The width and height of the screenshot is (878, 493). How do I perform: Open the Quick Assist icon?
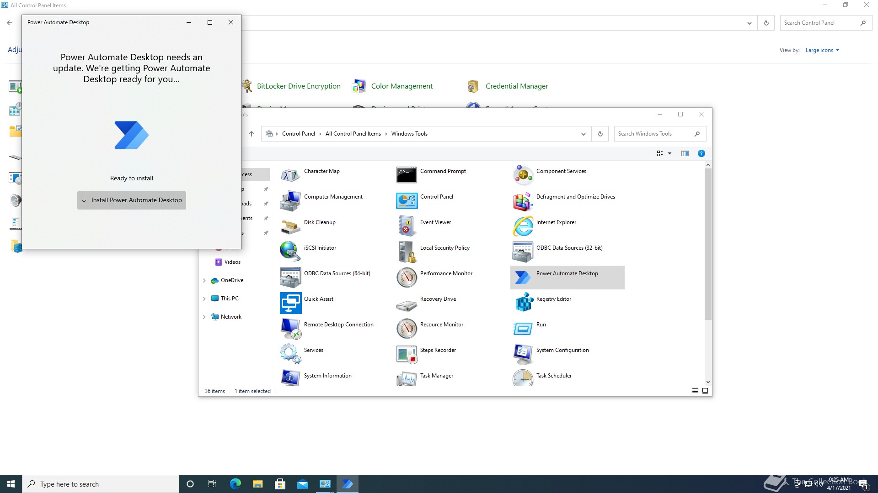(290, 303)
